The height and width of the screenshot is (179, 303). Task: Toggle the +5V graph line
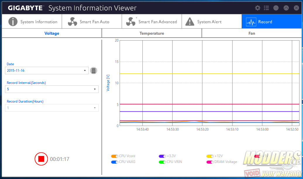pyautogui.click(x=258, y=156)
